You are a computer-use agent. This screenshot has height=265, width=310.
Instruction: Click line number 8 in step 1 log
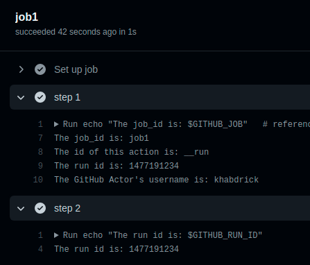pyautogui.click(x=40, y=152)
